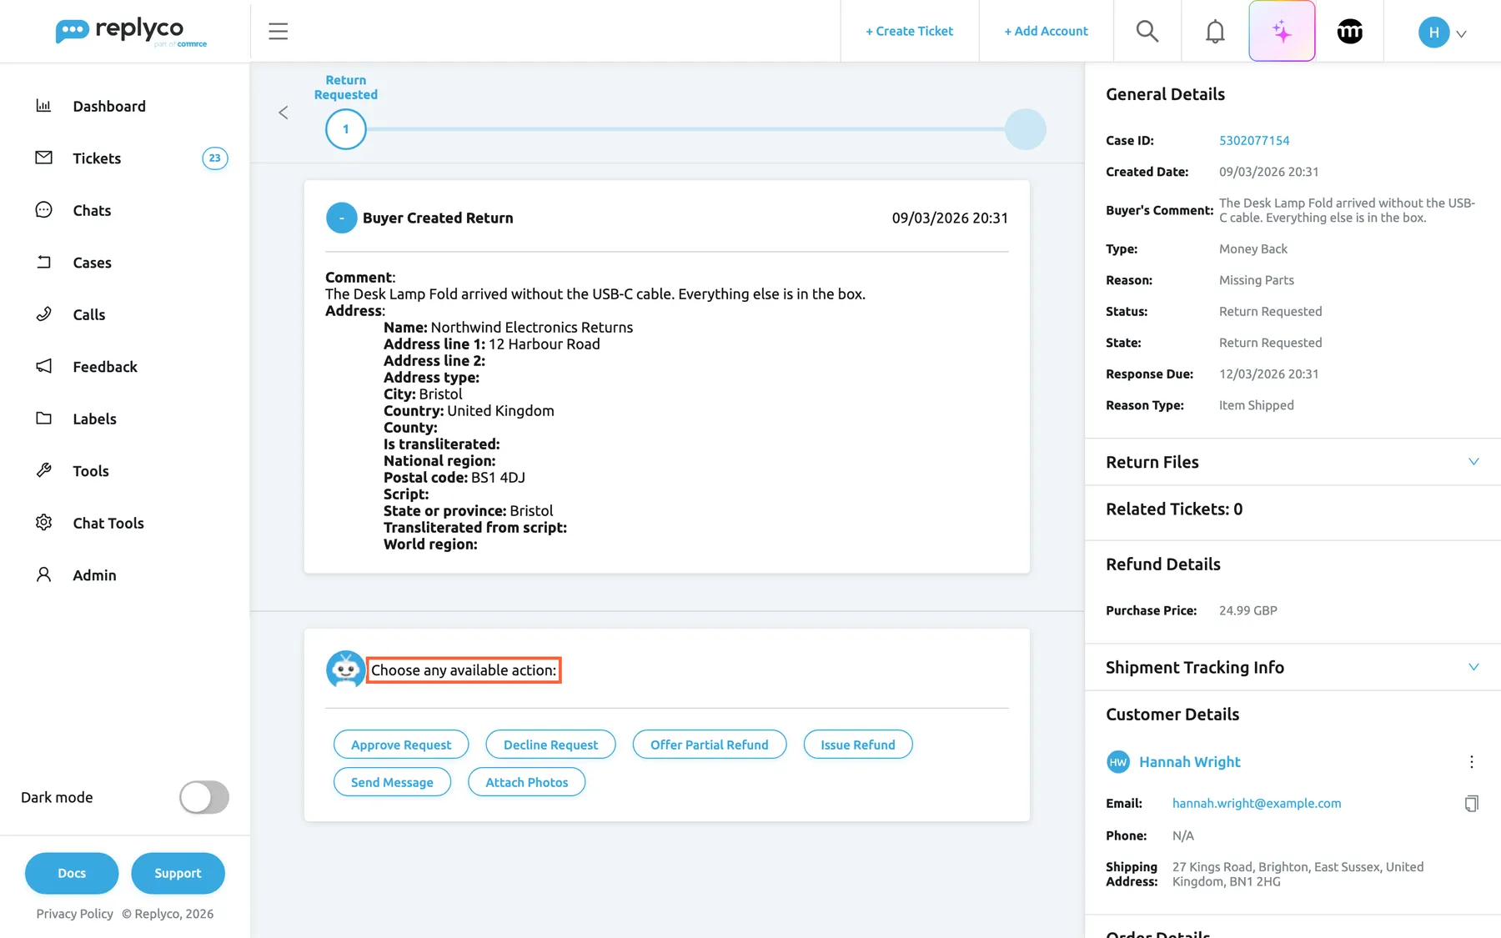Open Hannah Wright customer link
Viewport: 1501px width, 938px height.
pos(1190,762)
